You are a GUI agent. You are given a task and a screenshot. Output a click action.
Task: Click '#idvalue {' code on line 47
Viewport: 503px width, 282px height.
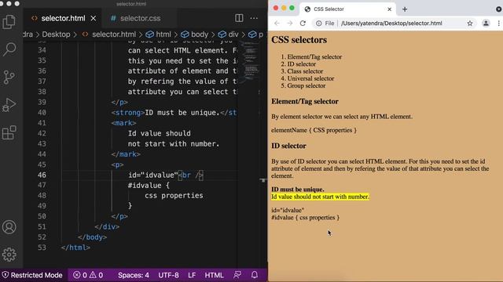pyautogui.click(x=149, y=186)
